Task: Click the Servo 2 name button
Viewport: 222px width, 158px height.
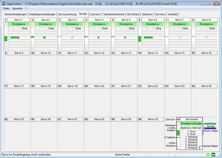Action: [46, 20]
